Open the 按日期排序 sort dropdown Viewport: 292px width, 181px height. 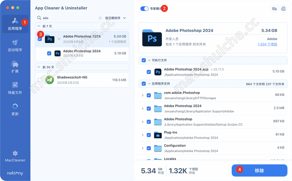pos(116,18)
